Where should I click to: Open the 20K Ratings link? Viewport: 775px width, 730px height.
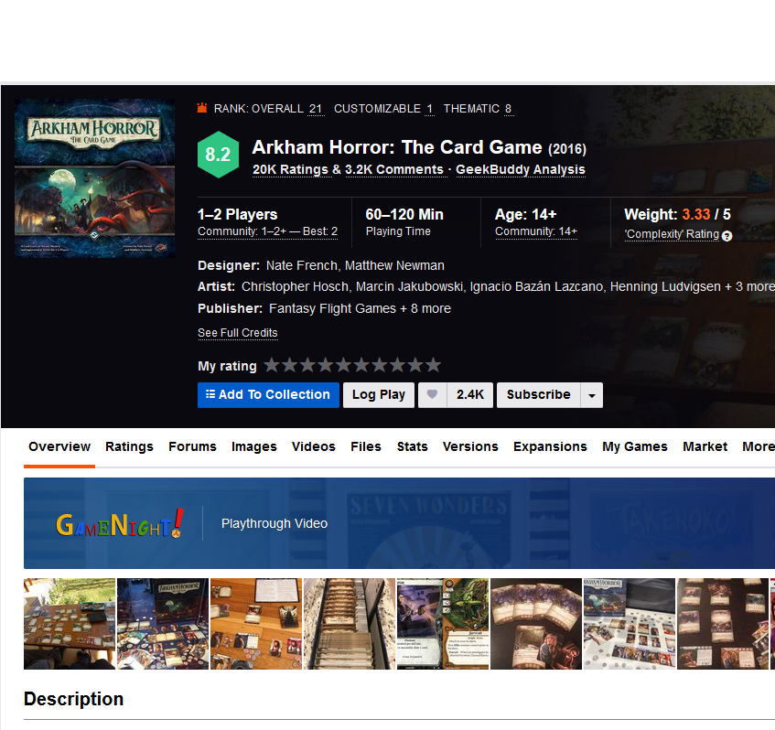[291, 169]
